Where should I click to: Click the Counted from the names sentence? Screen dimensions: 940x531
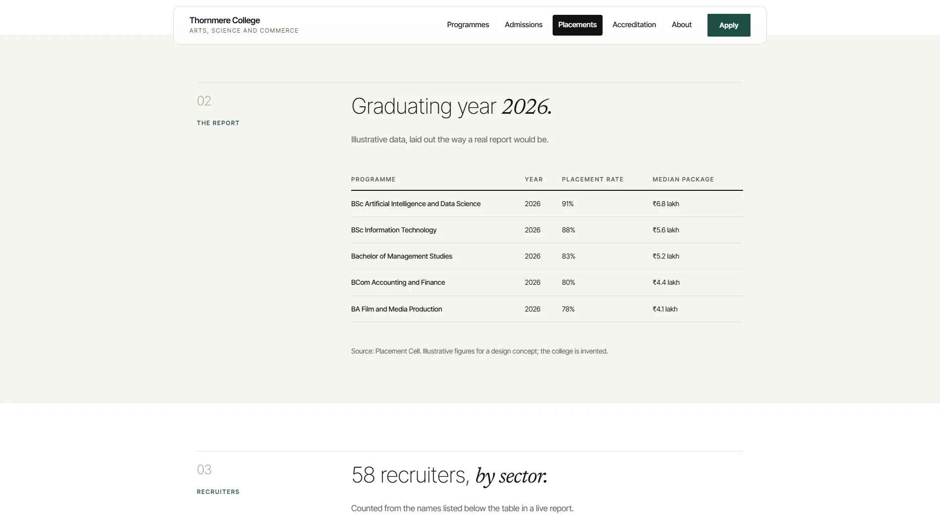click(x=462, y=508)
